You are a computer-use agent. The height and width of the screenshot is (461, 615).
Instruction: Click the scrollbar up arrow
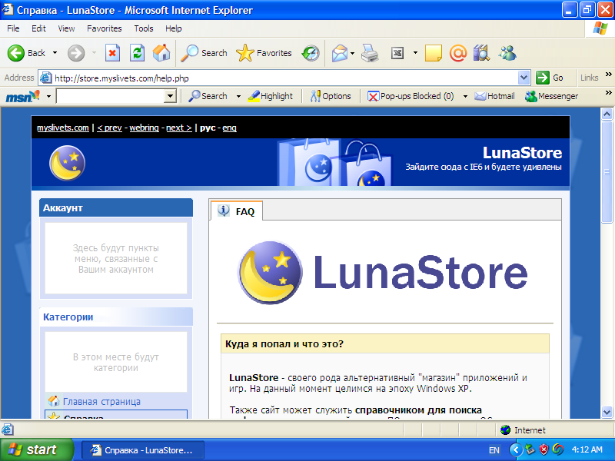pyautogui.click(x=607, y=114)
